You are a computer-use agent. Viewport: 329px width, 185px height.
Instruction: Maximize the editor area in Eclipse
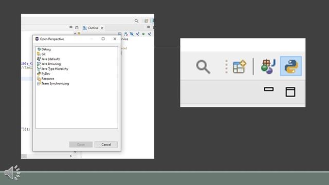pos(77,28)
